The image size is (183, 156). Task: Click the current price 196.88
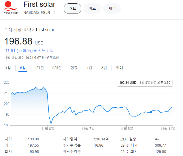coord(18,41)
